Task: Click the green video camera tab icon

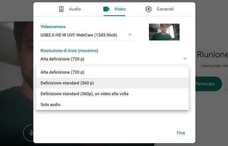Action: [x=106, y=9]
